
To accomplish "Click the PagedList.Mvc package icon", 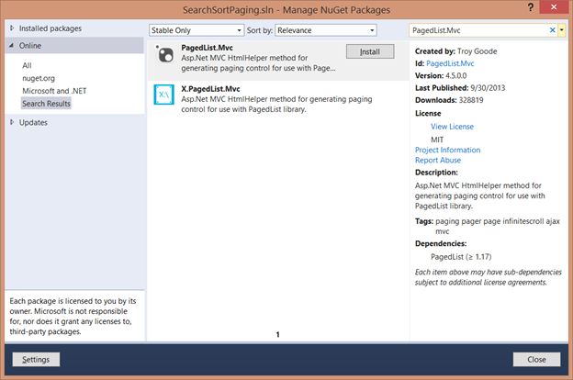I will (x=164, y=54).
